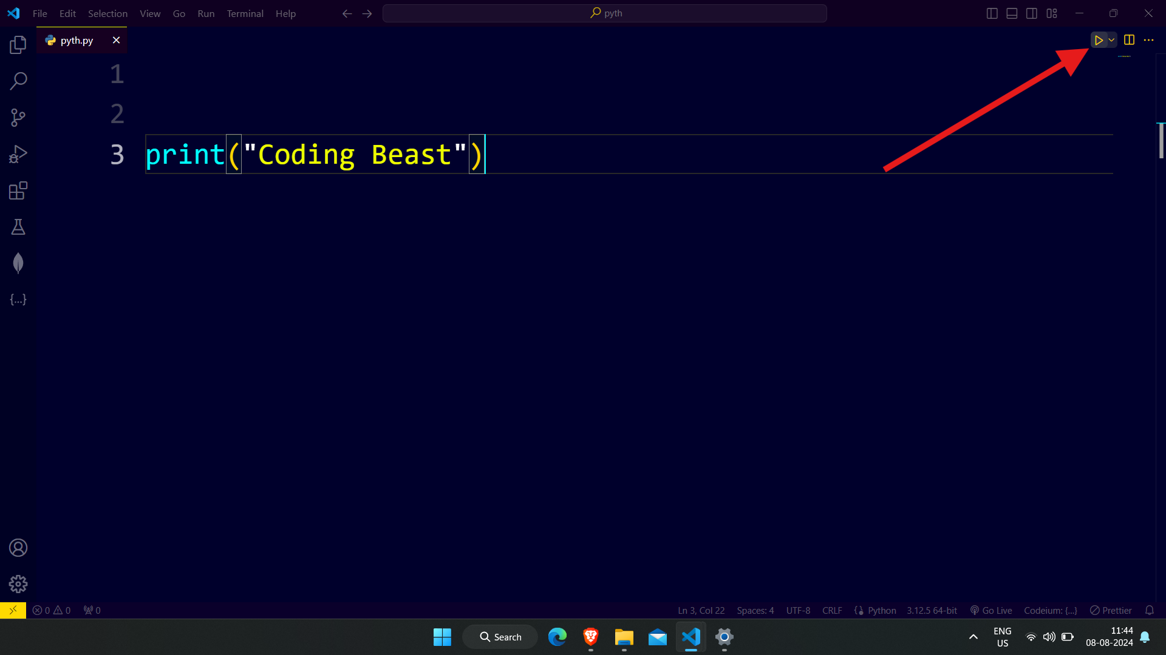Close the pyth.py file tab

tap(115, 40)
